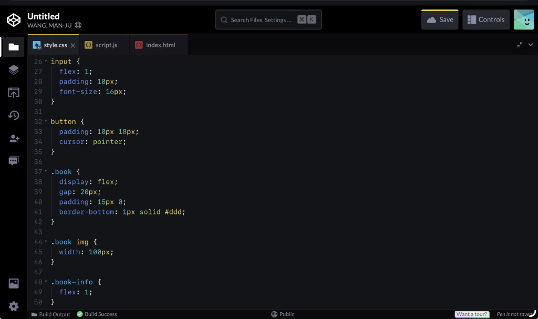Collapse the button rule fold arrow

46,121
